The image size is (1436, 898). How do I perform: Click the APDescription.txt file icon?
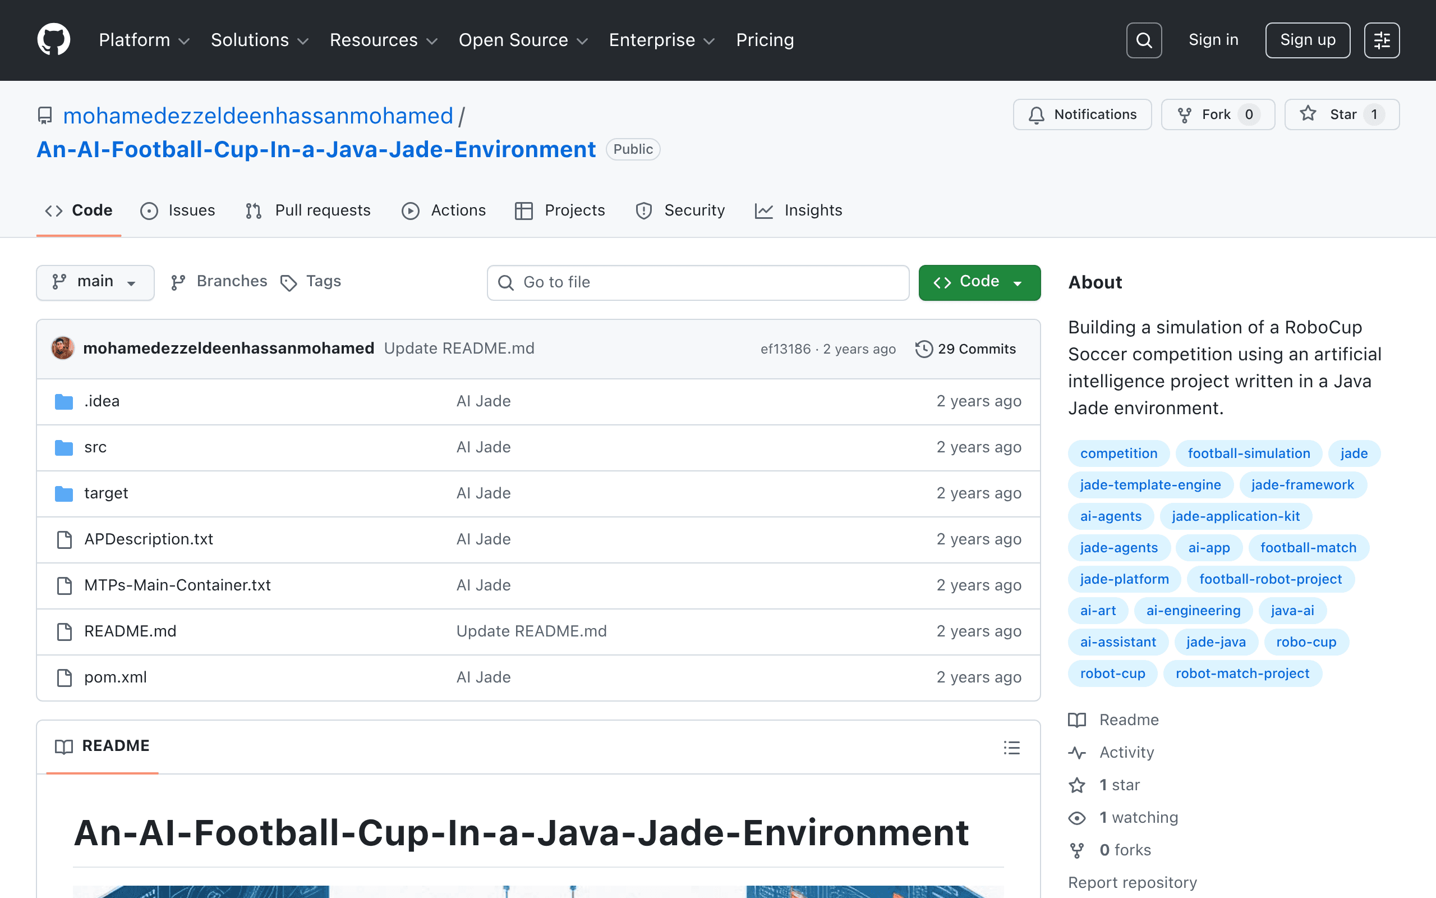tap(64, 539)
